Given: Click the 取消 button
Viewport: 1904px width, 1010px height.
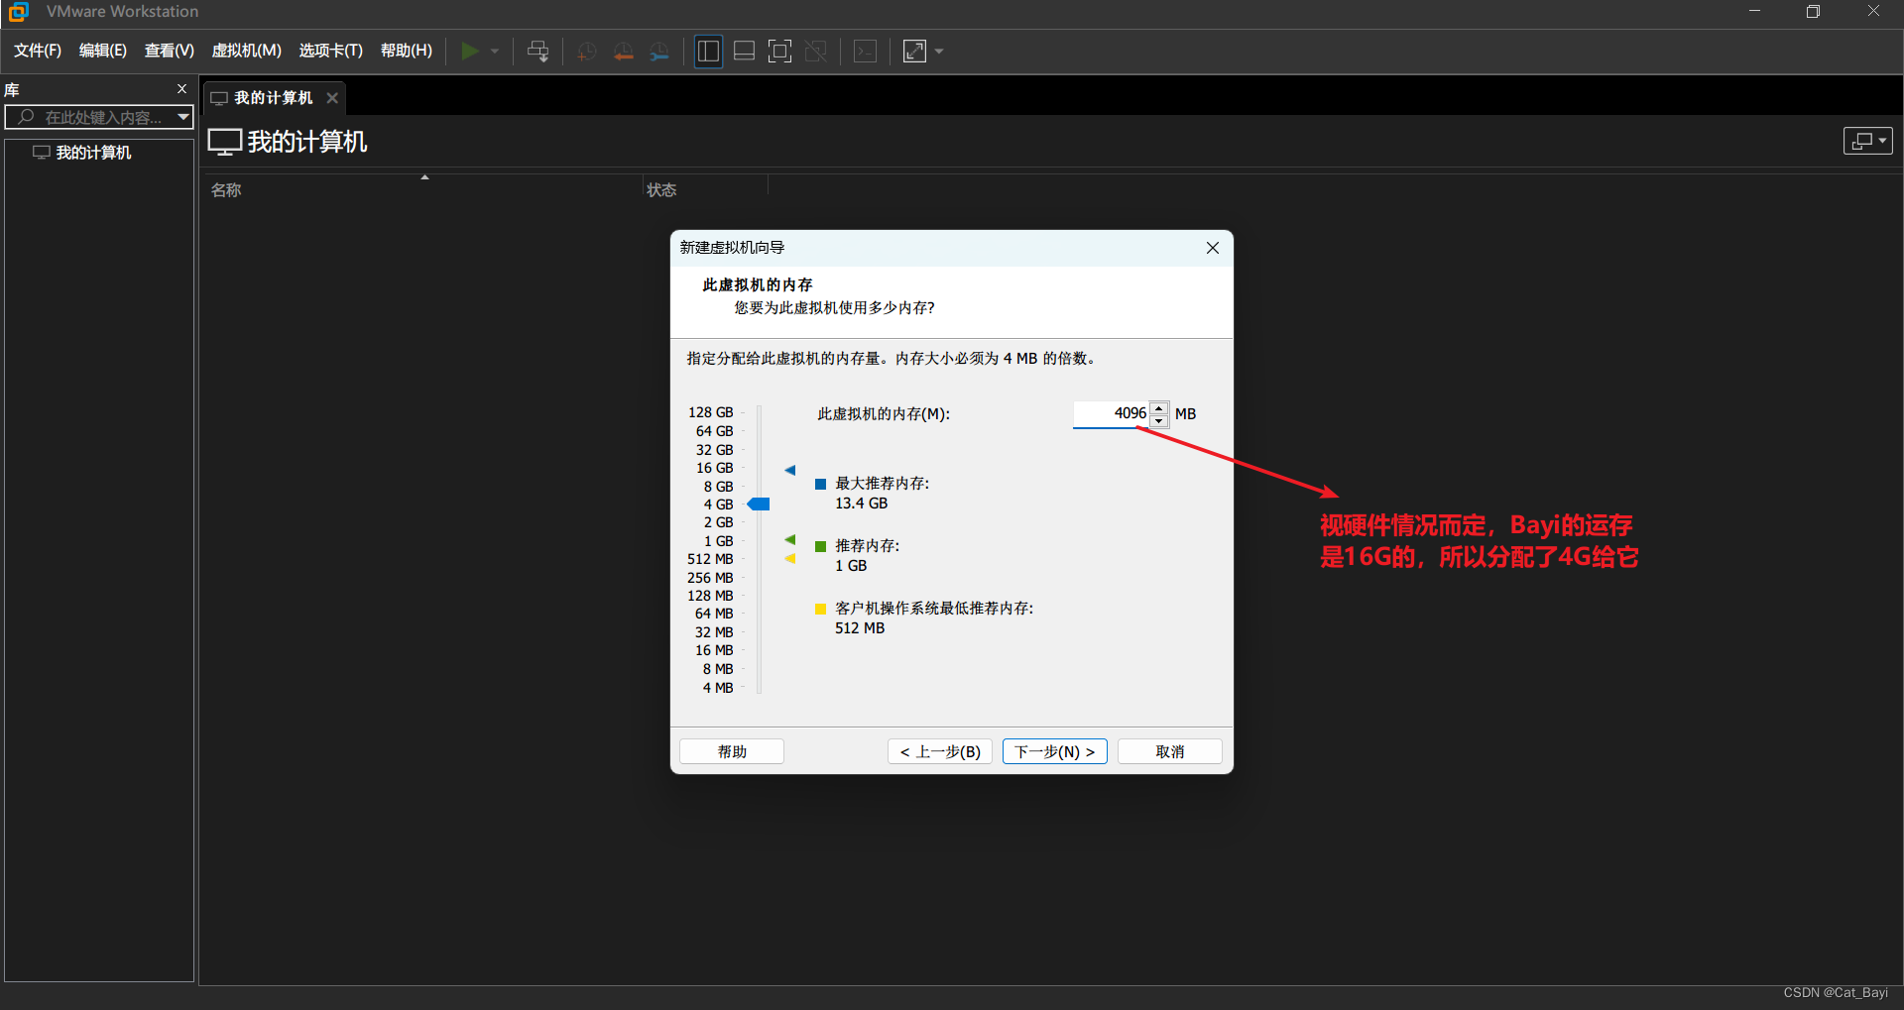Looking at the screenshot, I should click(x=1170, y=751).
